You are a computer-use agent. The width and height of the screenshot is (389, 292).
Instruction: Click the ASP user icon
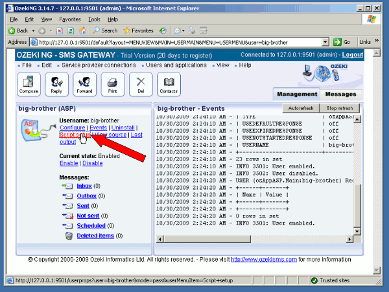tap(31, 130)
